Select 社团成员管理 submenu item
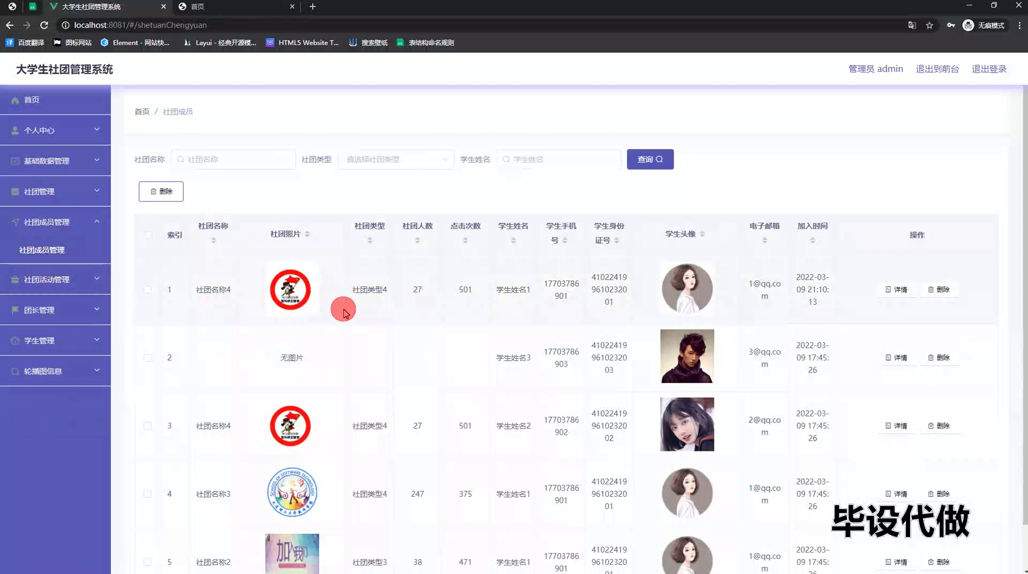The image size is (1028, 574). click(x=42, y=250)
